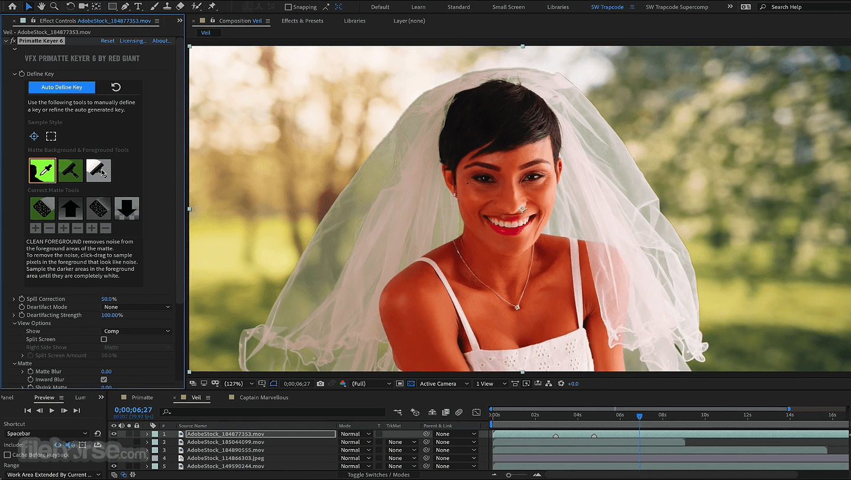Select the Horizontal Type tool
This screenshot has height=480, width=851.
(x=138, y=7)
